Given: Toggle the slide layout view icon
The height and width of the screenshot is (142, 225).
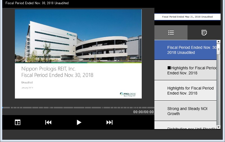Looking at the screenshot, I should point(18,122).
